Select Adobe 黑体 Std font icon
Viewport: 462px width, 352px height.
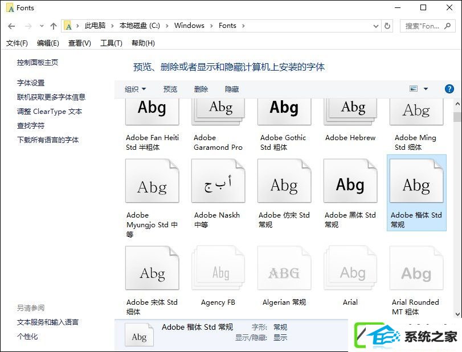click(x=350, y=181)
